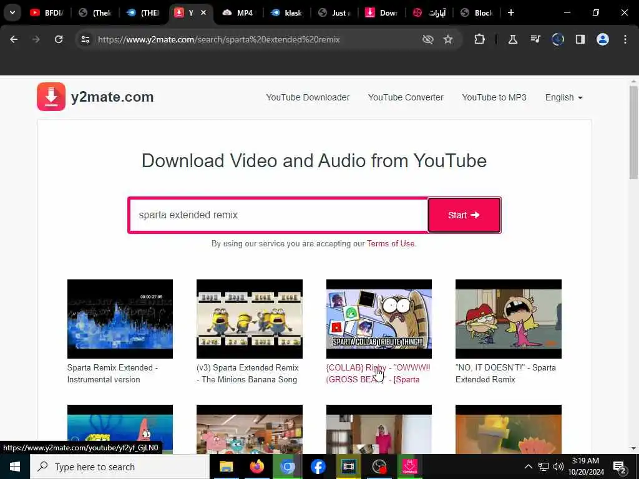Click the y2mate.com site title
639x479 pixels.
point(112,97)
